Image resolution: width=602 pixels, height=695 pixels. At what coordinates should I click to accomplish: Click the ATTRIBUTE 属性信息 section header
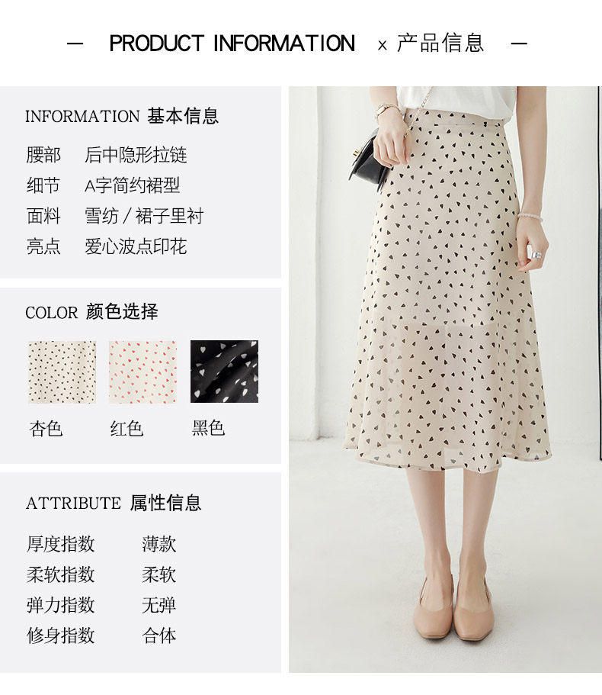[x=114, y=503]
